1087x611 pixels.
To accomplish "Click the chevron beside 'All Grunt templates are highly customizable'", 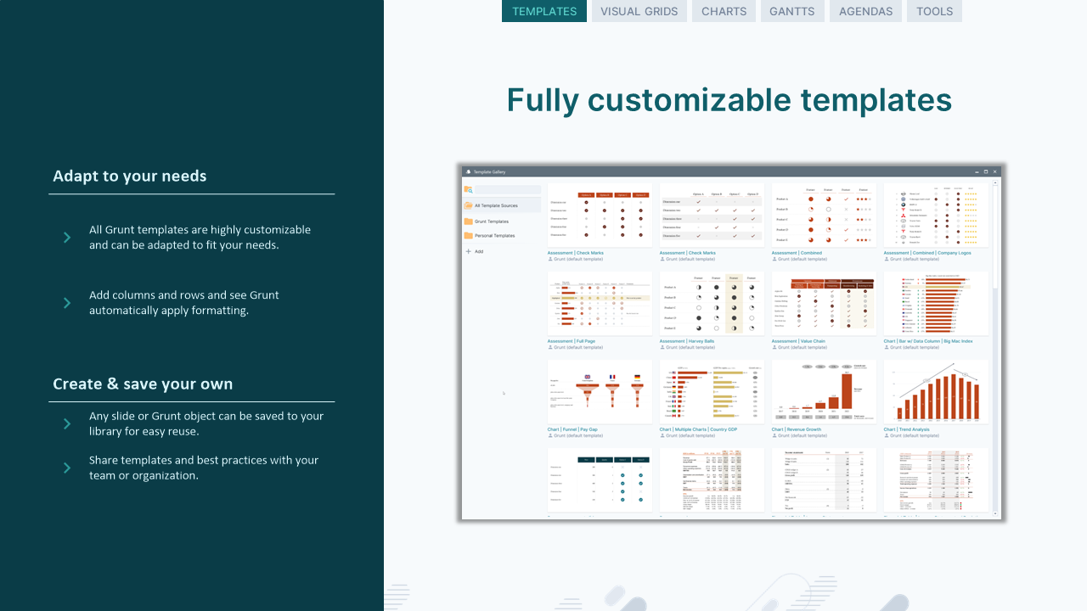I will pos(67,238).
